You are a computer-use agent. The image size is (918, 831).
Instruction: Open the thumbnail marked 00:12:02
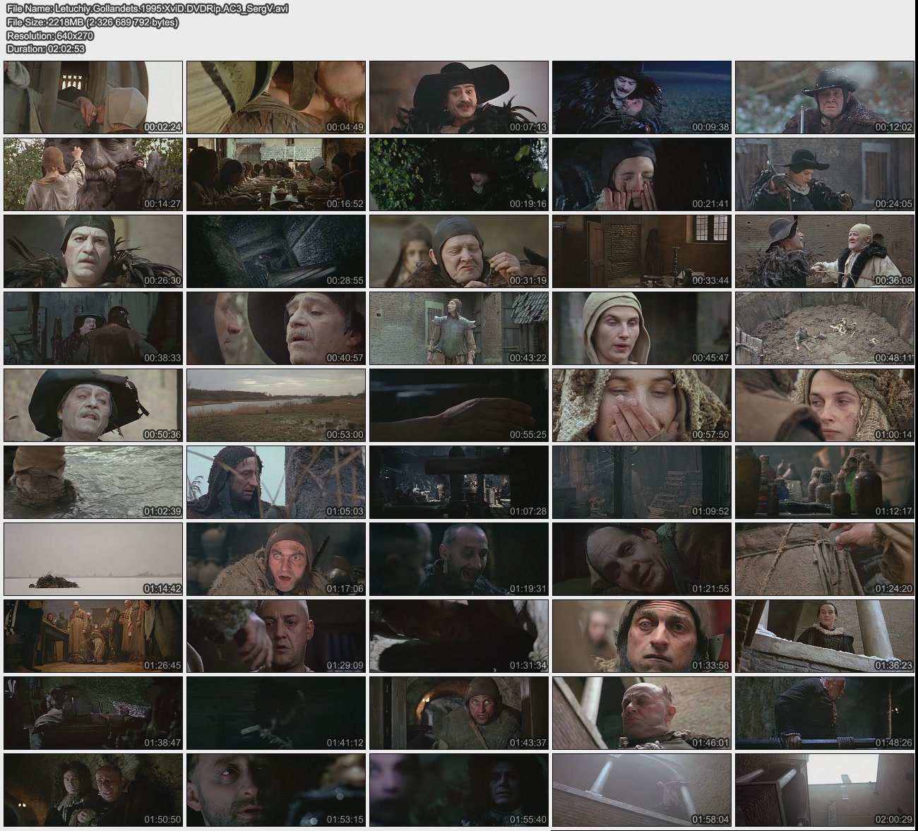tap(824, 97)
